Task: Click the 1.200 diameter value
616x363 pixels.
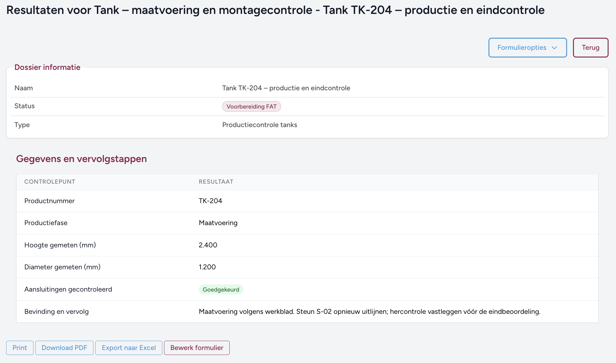Action: (207, 267)
